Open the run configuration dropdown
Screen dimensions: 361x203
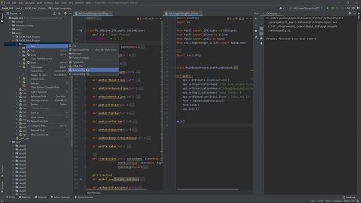[x=306, y=8]
